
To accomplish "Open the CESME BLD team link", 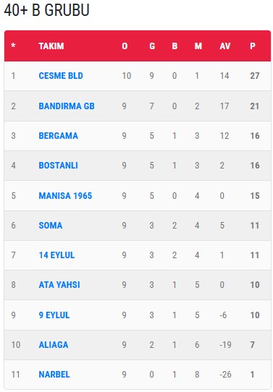I will click(61, 76).
